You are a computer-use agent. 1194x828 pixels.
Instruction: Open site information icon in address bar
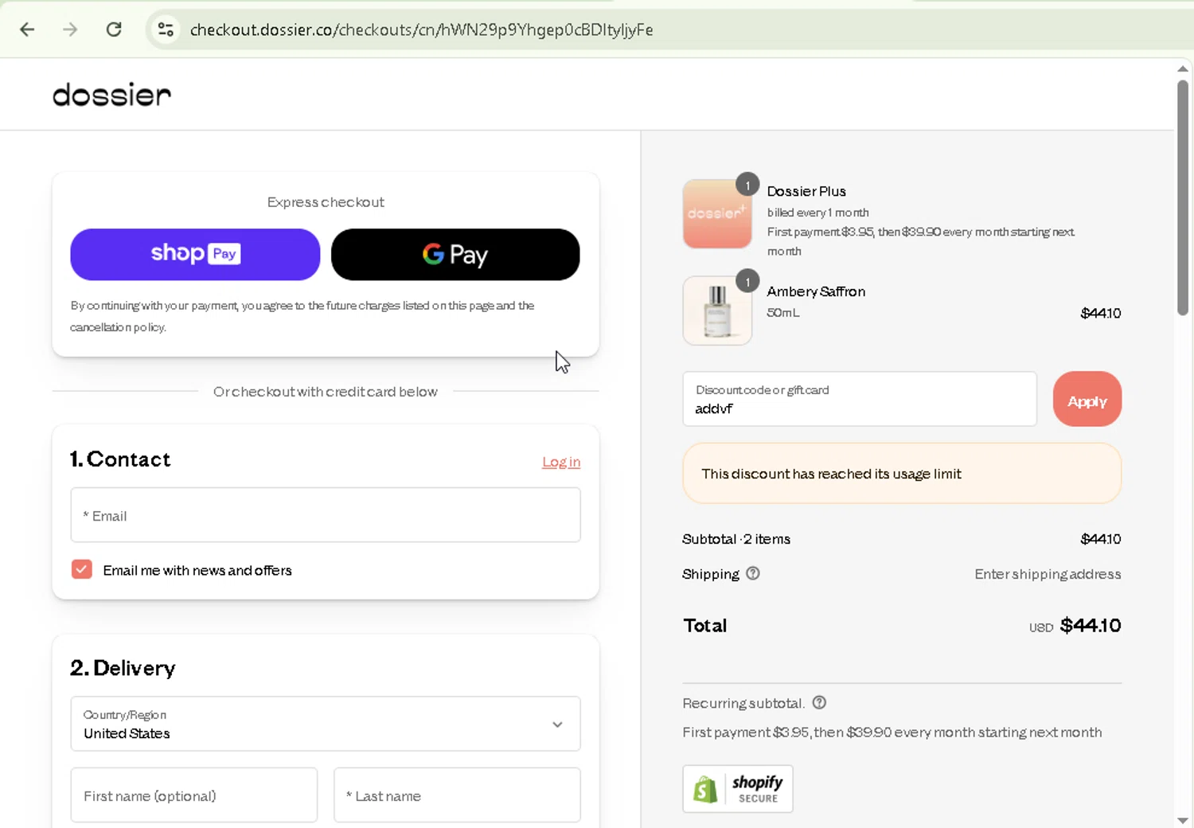tap(166, 29)
